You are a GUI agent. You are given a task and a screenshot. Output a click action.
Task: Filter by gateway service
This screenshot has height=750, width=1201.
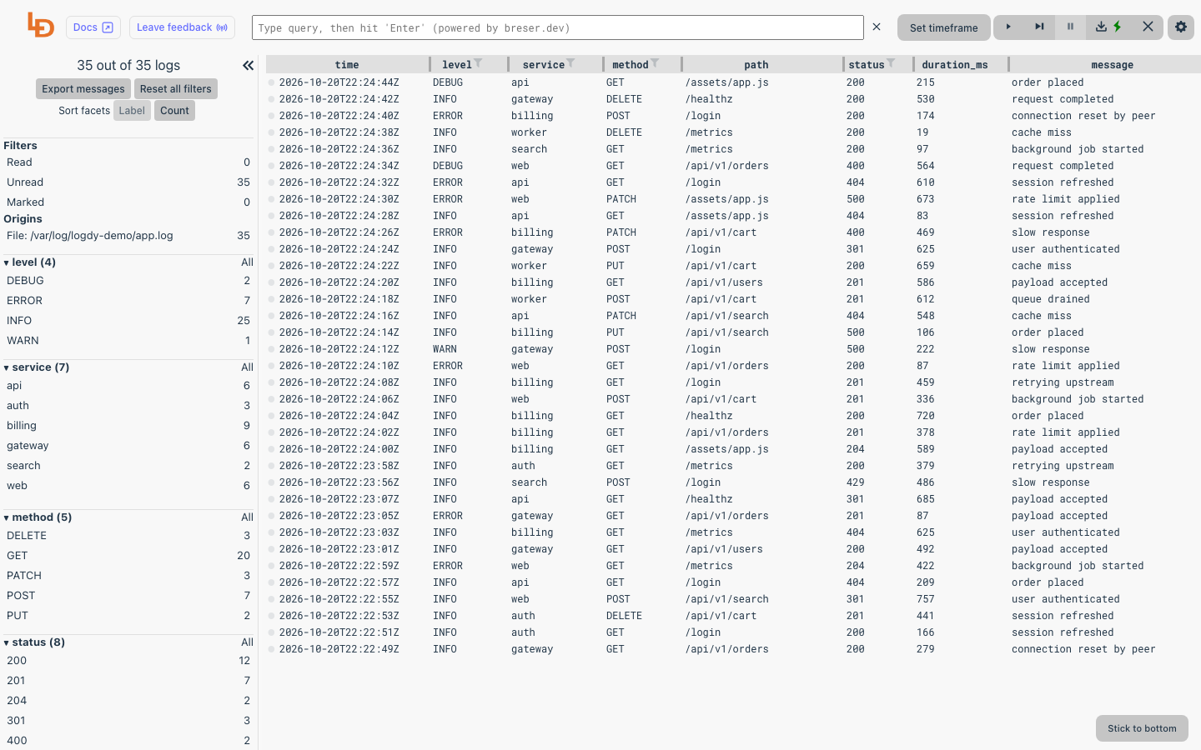(128, 446)
